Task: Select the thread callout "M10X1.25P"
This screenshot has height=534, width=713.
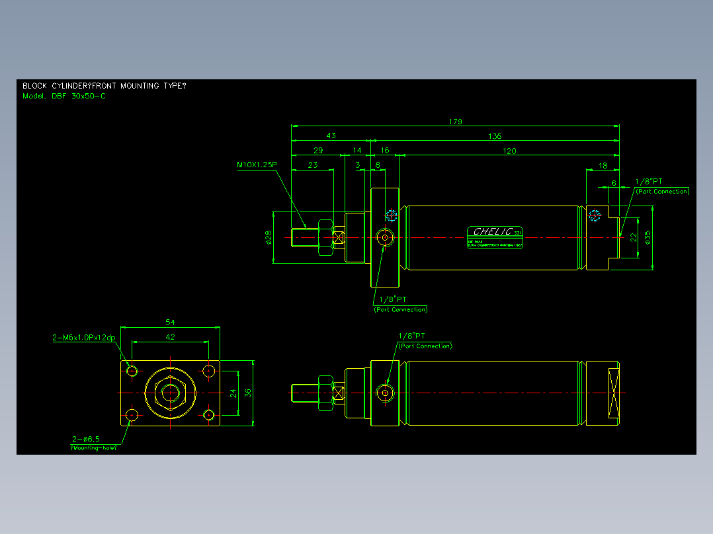Action: pyautogui.click(x=257, y=165)
